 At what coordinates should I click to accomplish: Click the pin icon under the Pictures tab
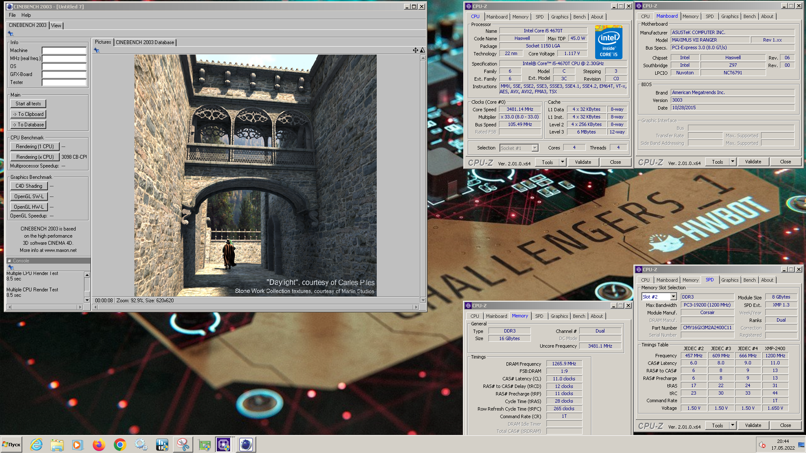point(97,50)
